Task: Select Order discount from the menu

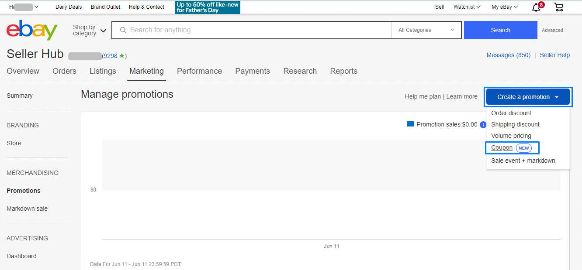Action: pos(511,113)
